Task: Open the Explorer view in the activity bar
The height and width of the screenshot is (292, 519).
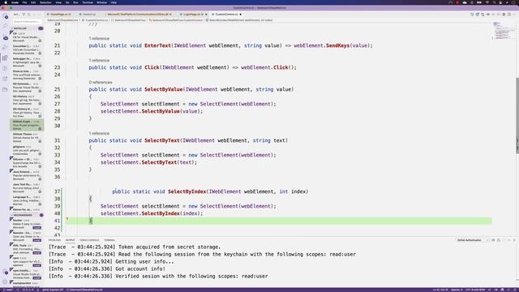Action: pos(6,16)
